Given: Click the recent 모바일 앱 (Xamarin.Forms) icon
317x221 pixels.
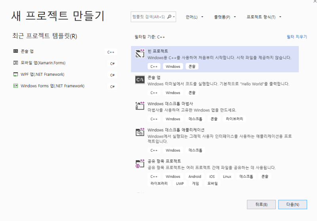Looking at the screenshot, I should tap(15, 63).
